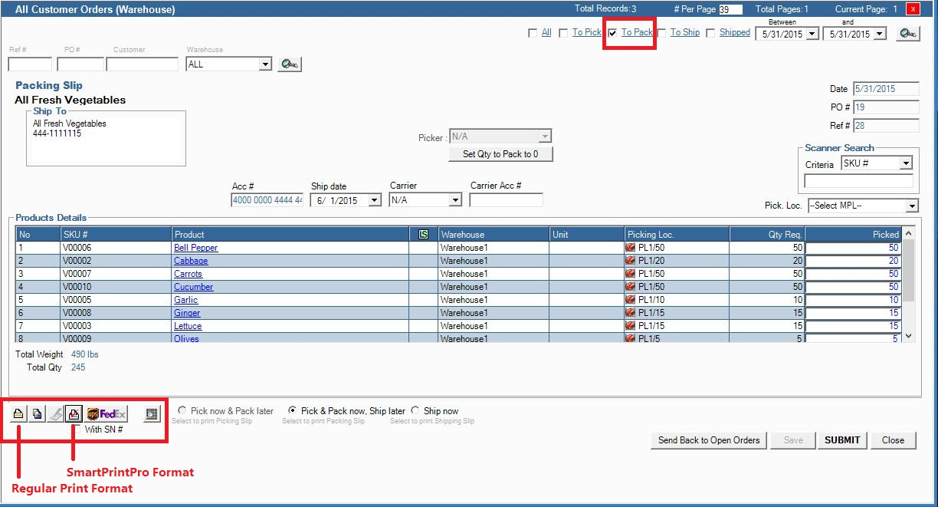Click the Scanner Search criteria input field
This screenshot has height=507, width=938.
[x=858, y=181]
